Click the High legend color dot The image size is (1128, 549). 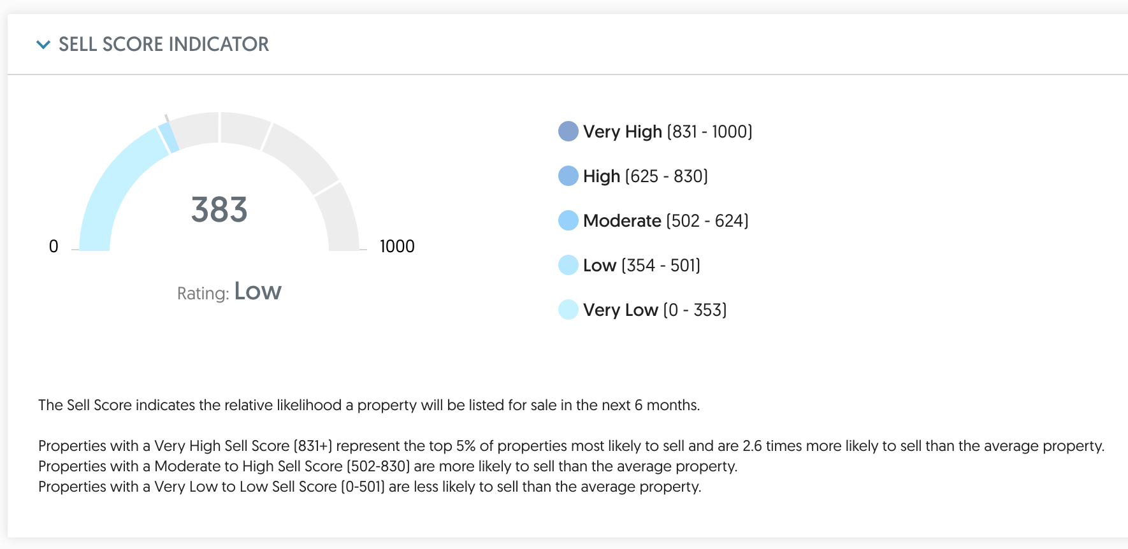point(568,176)
